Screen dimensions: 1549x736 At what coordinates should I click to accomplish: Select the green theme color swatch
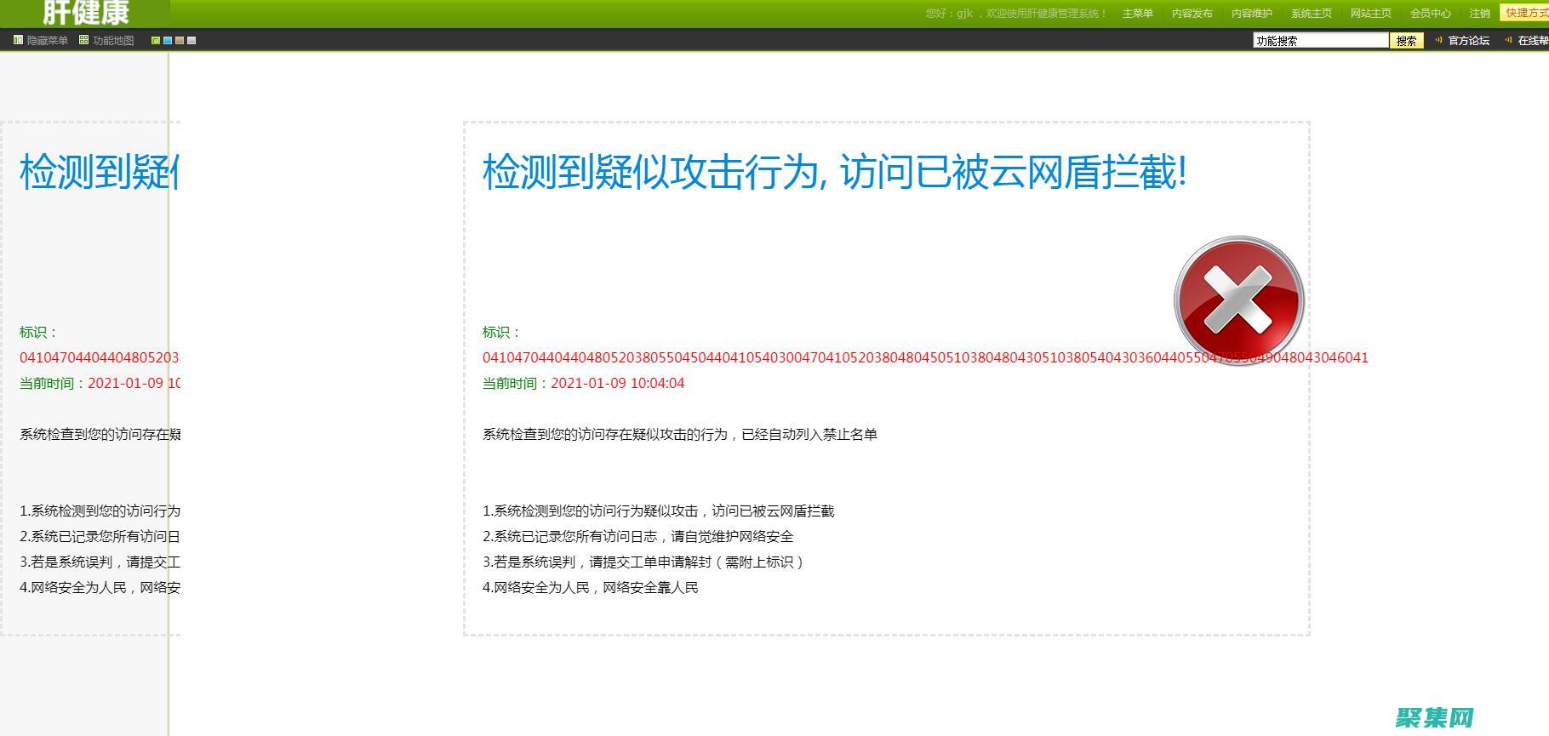point(156,40)
